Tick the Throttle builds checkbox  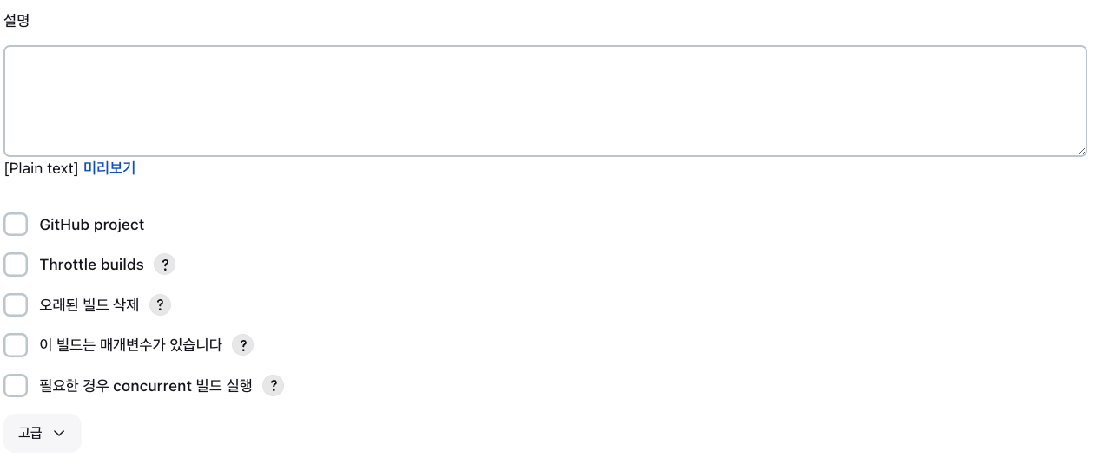(16, 265)
